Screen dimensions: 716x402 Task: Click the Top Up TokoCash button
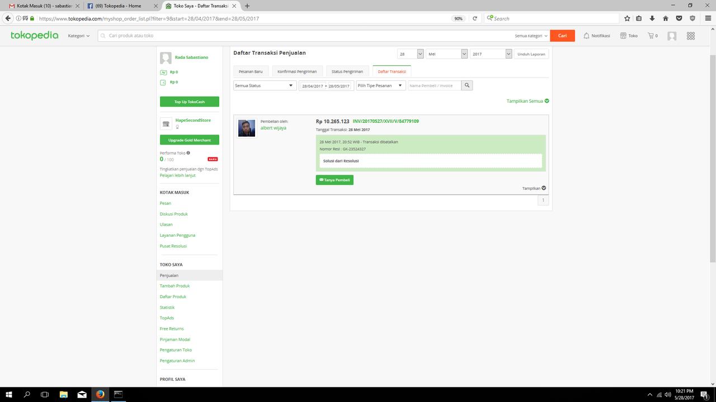190,102
